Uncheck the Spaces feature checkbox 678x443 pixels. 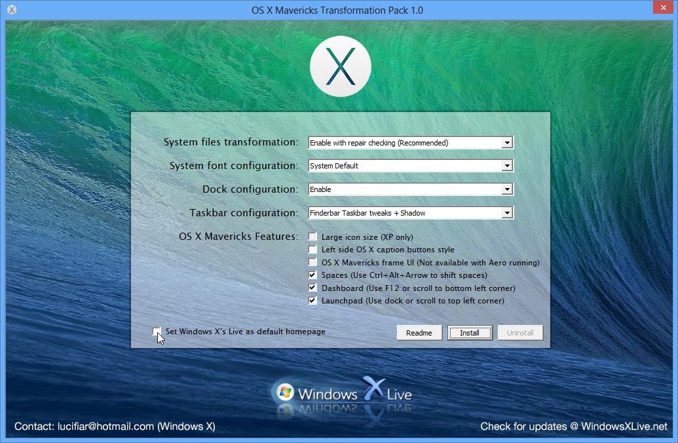(x=312, y=275)
